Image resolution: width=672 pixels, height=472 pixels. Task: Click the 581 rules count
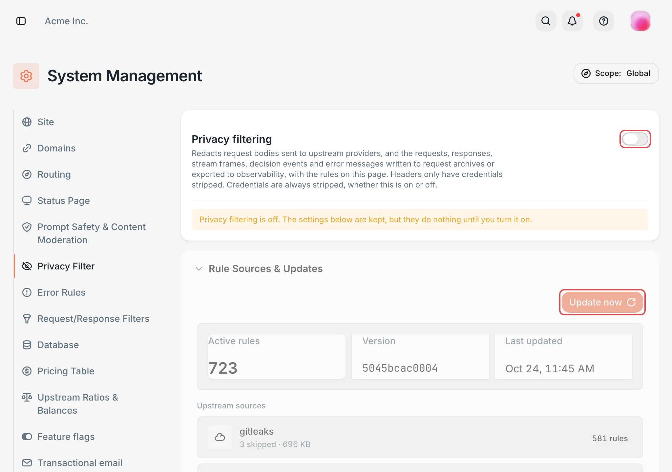(610, 438)
